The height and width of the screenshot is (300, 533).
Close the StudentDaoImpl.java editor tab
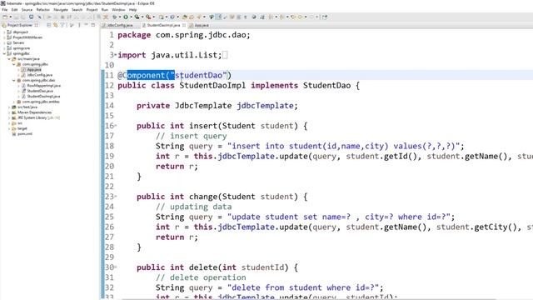(184, 25)
